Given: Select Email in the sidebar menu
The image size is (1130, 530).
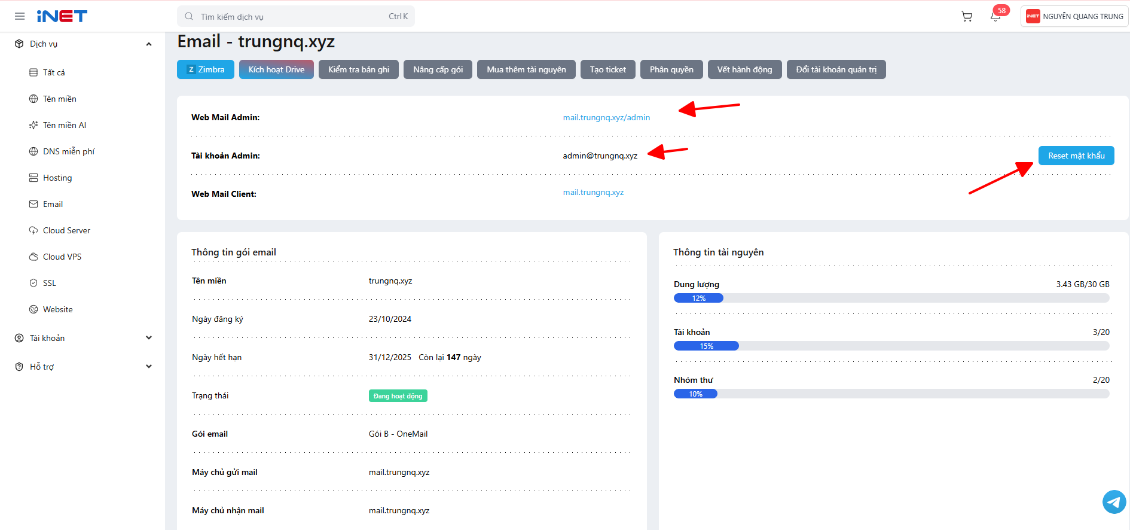Looking at the screenshot, I should pos(53,204).
